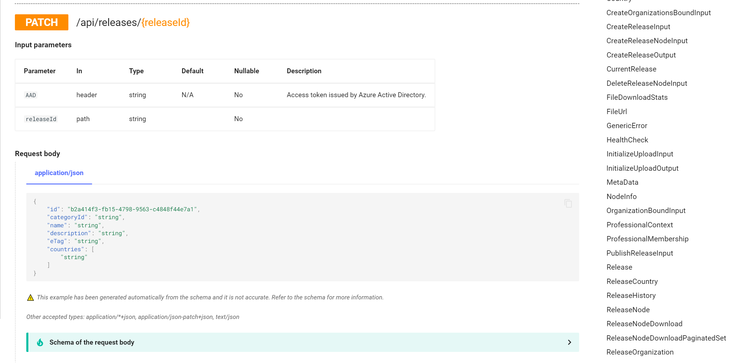Open the CurrentRelease schema

[x=631, y=69]
